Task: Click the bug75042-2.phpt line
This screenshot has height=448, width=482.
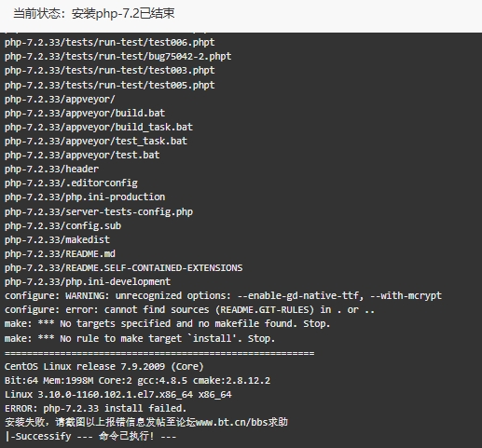Action: 118,56
